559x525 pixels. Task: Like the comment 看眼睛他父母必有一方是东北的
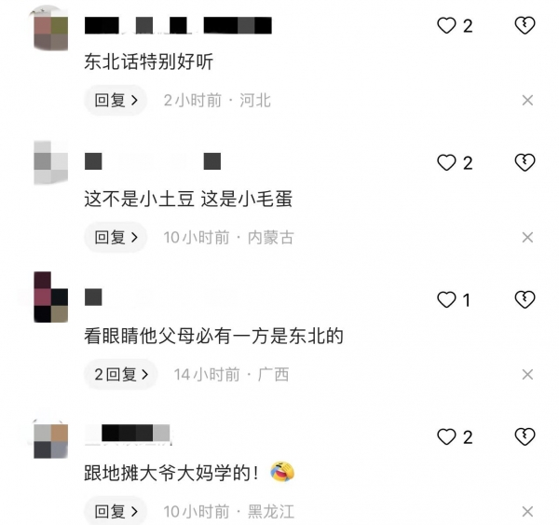tap(446, 299)
